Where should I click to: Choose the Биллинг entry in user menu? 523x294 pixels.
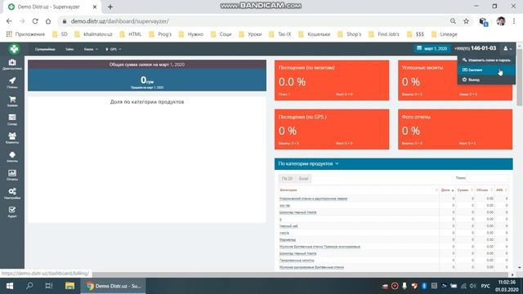tap(486, 70)
